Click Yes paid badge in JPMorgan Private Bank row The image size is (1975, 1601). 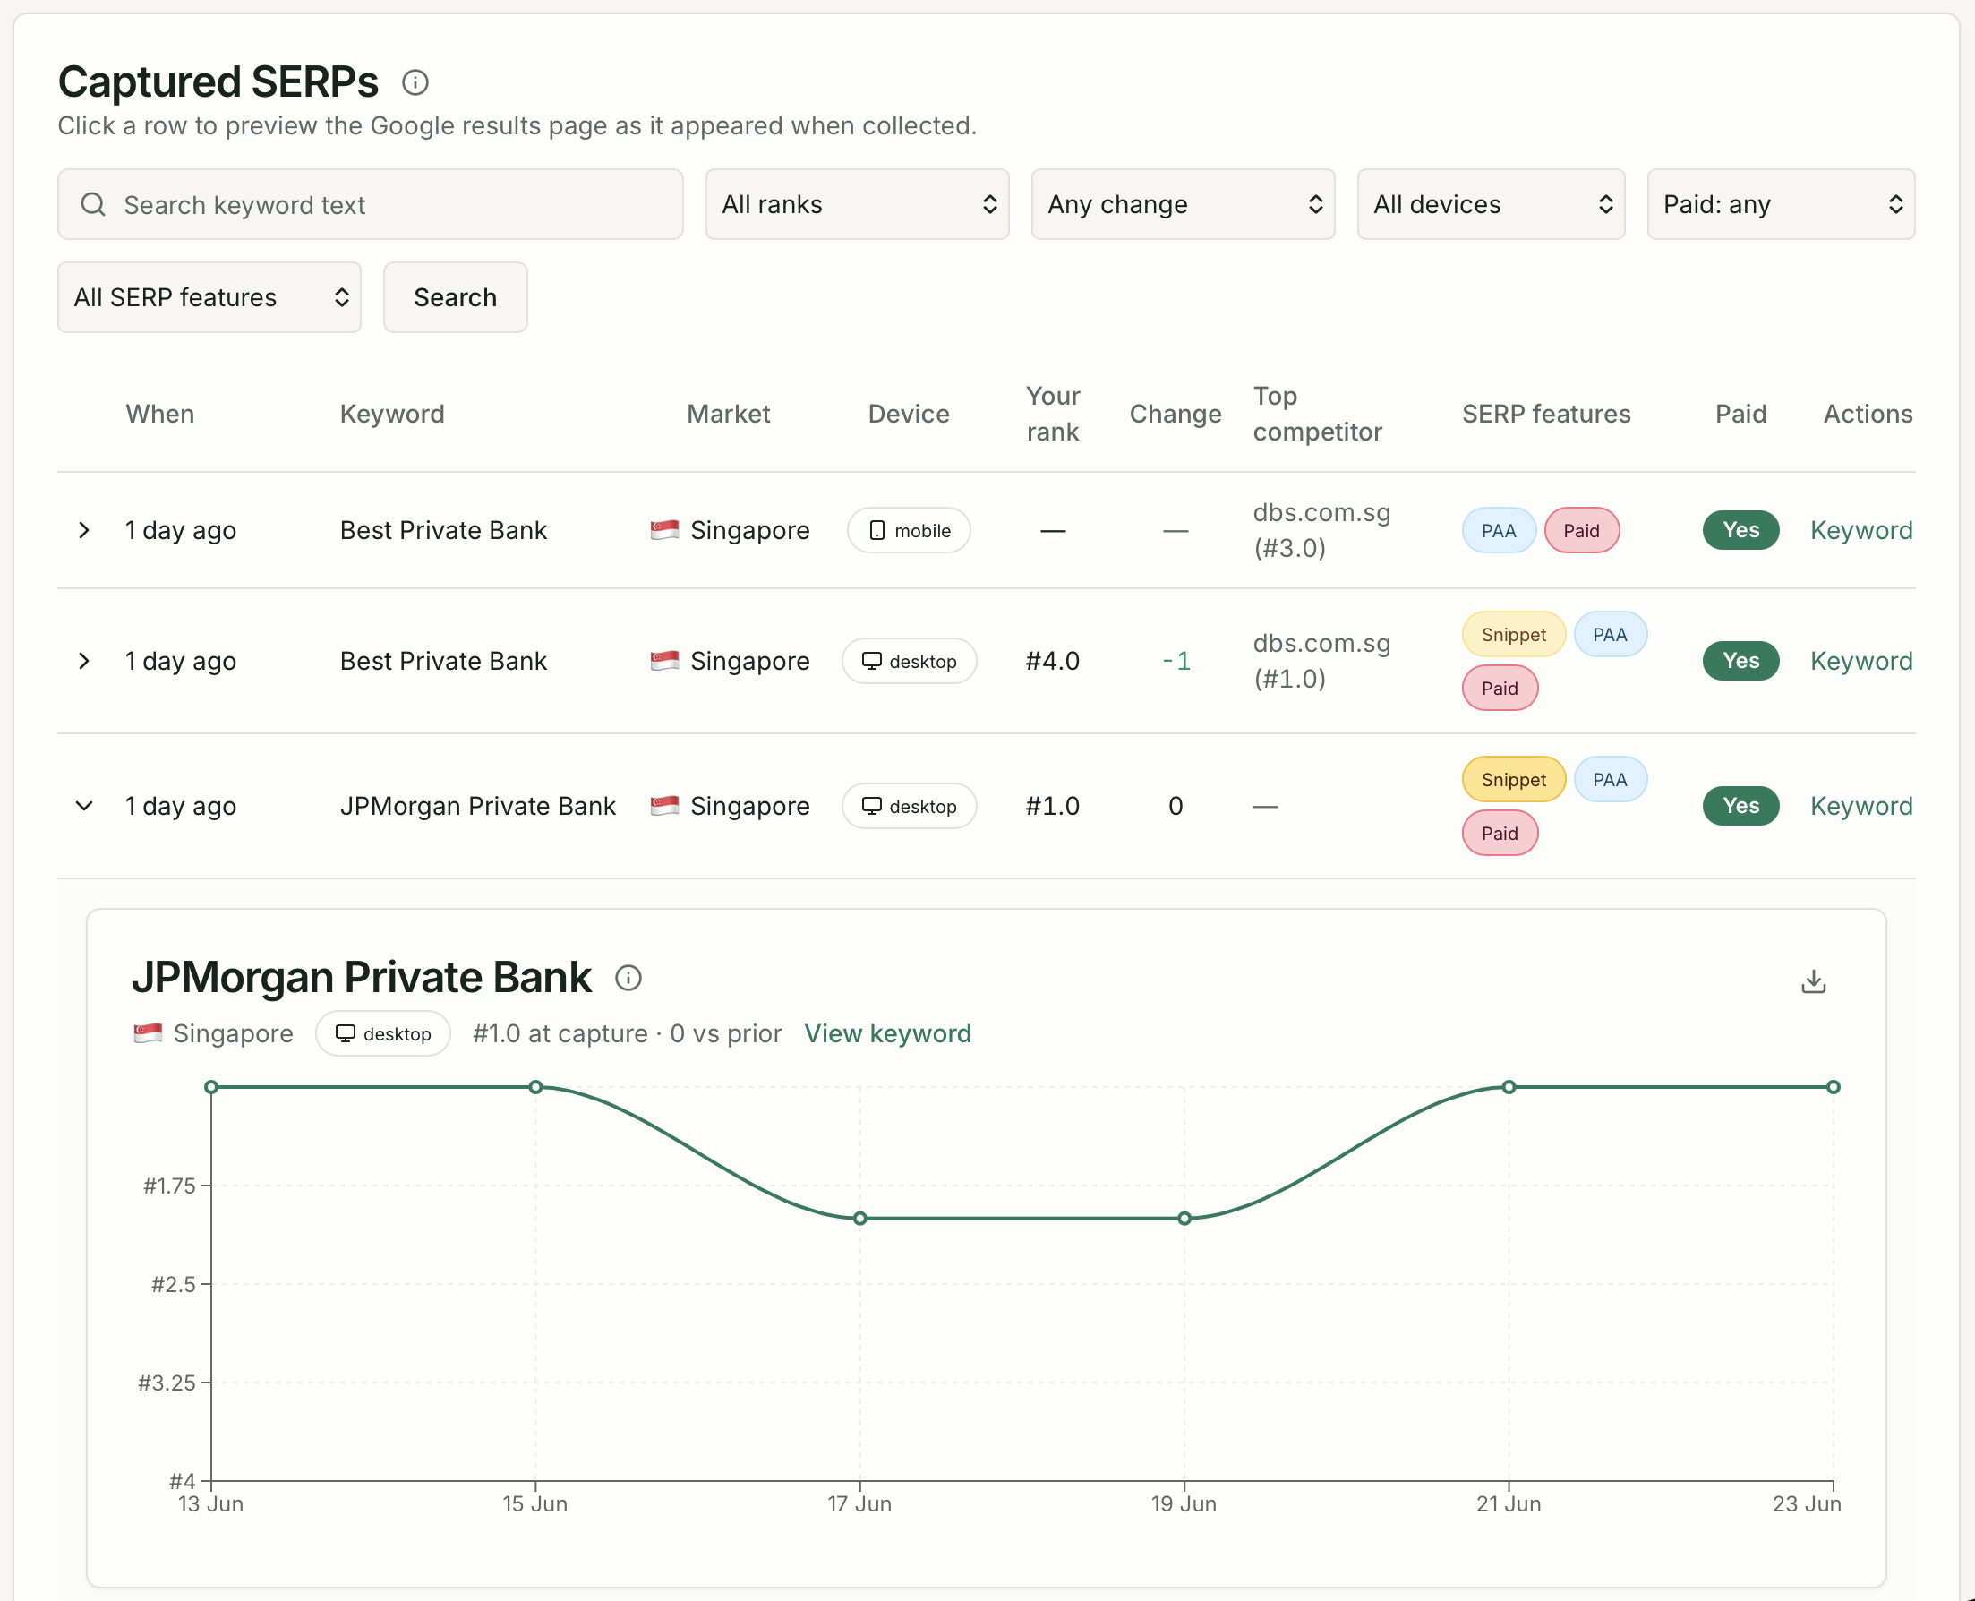click(x=1740, y=806)
